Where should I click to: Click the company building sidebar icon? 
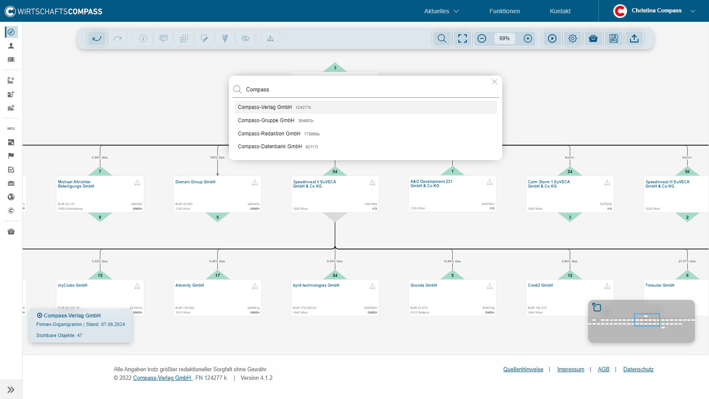pos(11,59)
